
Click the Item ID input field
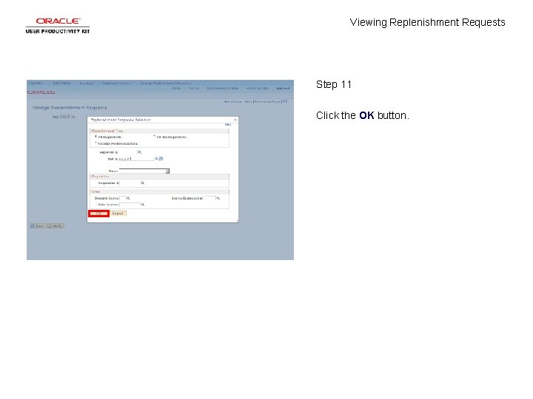click(136, 158)
